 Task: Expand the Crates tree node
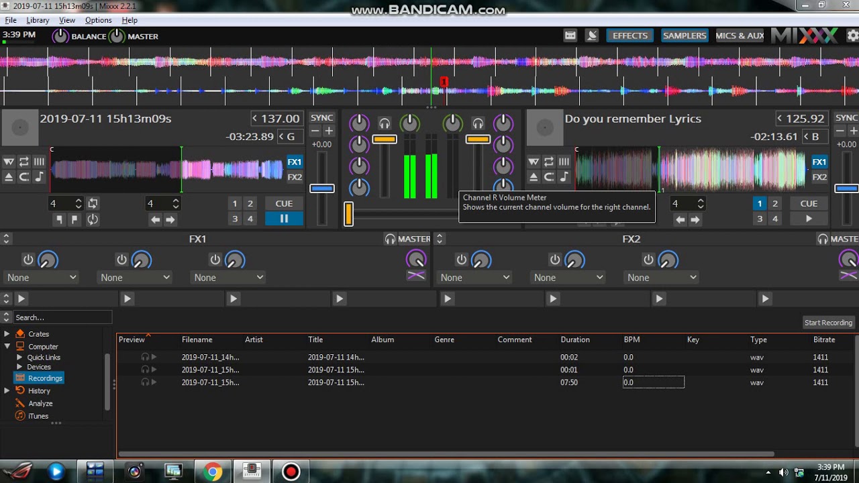tap(7, 334)
